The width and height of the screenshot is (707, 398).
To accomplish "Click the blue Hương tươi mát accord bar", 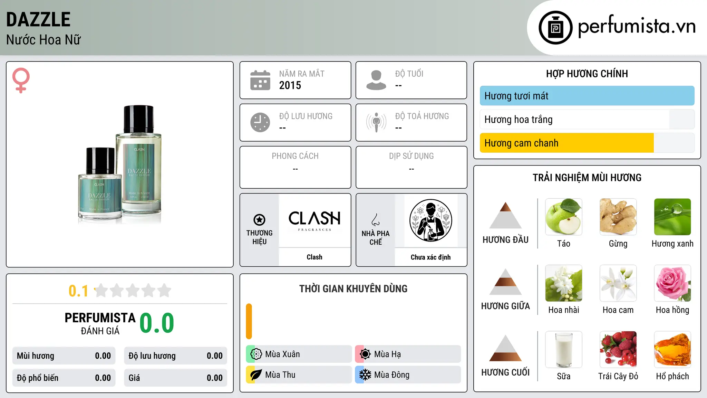I will (587, 96).
